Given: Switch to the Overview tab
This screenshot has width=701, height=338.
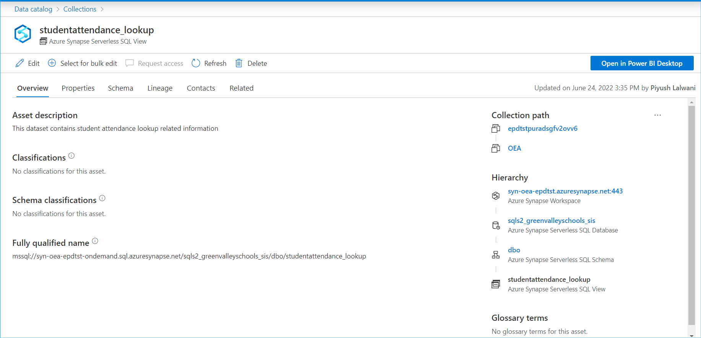Looking at the screenshot, I should pyautogui.click(x=33, y=88).
